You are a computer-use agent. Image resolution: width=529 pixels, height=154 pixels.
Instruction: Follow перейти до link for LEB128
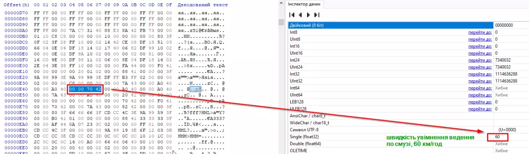pos(480,101)
